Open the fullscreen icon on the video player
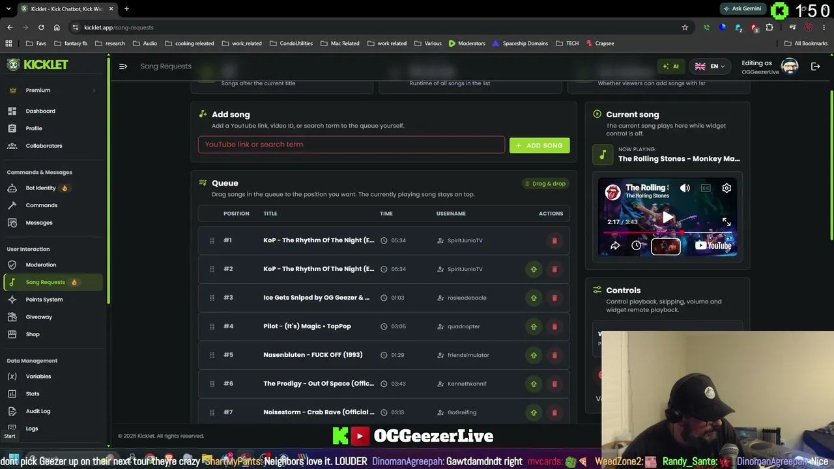Viewport: 834px width, 469px height. tap(726, 222)
